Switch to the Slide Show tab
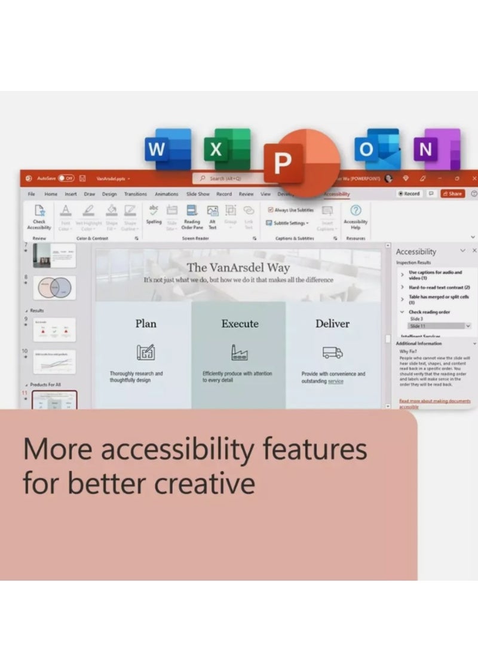This screenshot has width=478, height=655. tap(198, 194)
